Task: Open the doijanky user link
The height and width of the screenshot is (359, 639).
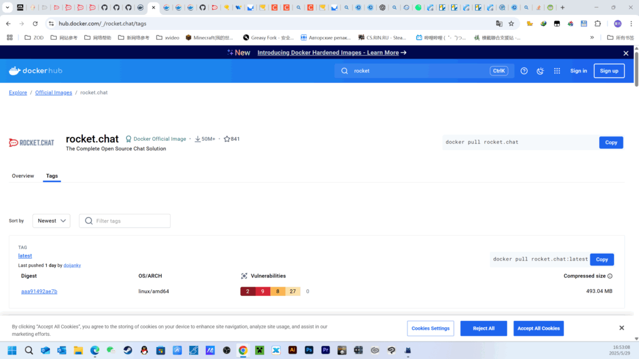Action: coord(72,266)
